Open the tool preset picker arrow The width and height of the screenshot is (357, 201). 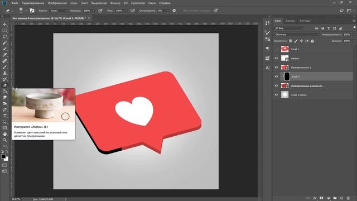[x=12, y=11]
